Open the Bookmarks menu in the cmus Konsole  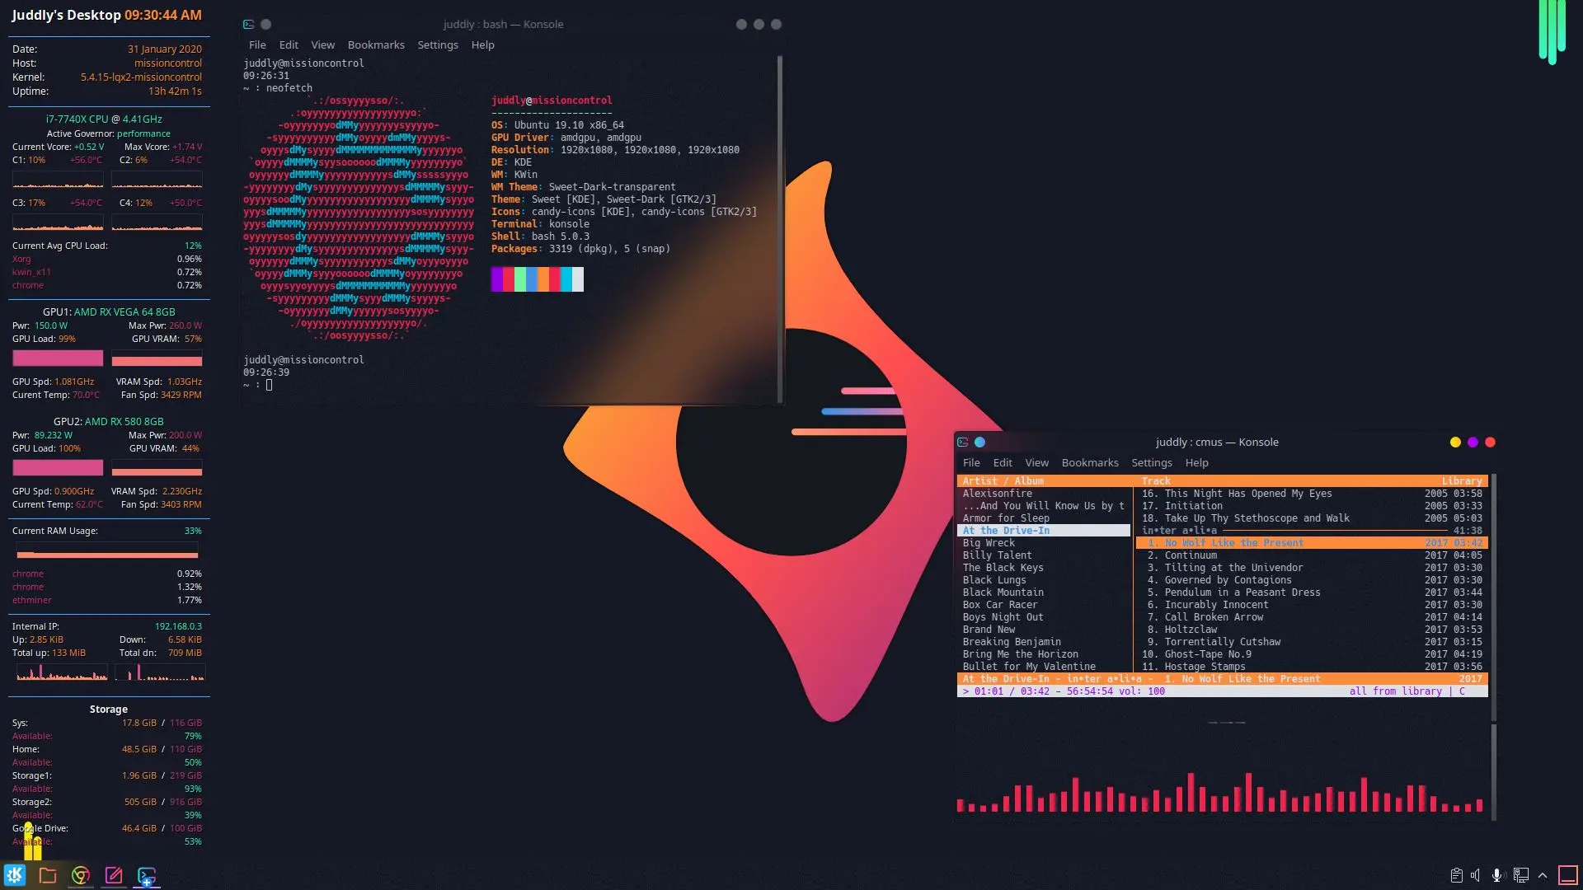pos(1090,463)
